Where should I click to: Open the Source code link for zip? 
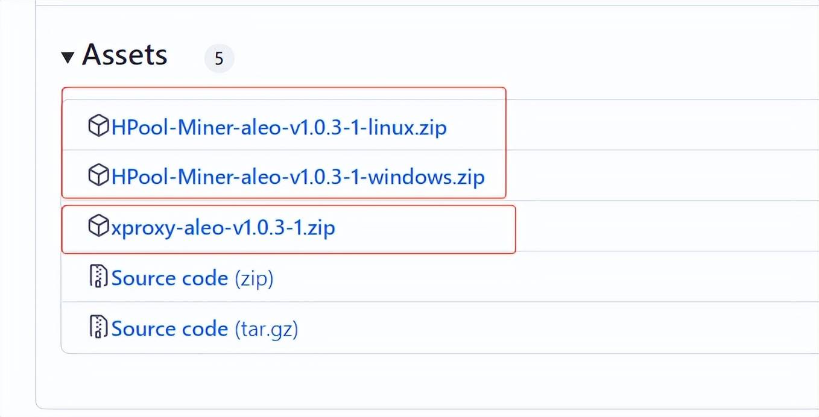(x=169, y=278)
